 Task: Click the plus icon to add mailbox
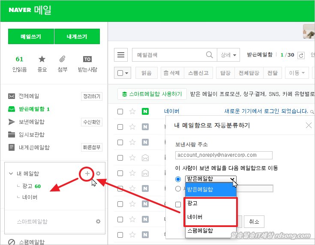(87, 173)
